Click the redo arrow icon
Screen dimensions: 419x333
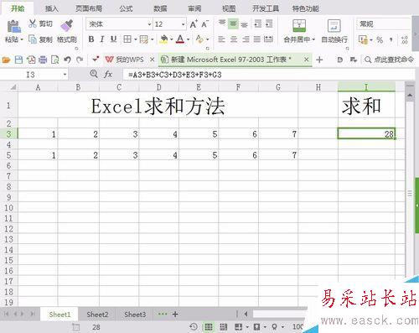click(80, 60)
